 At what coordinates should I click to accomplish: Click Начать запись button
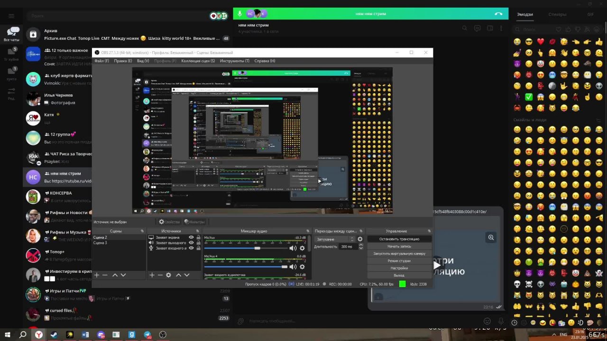pyautogui.click(x=399, y=246)
